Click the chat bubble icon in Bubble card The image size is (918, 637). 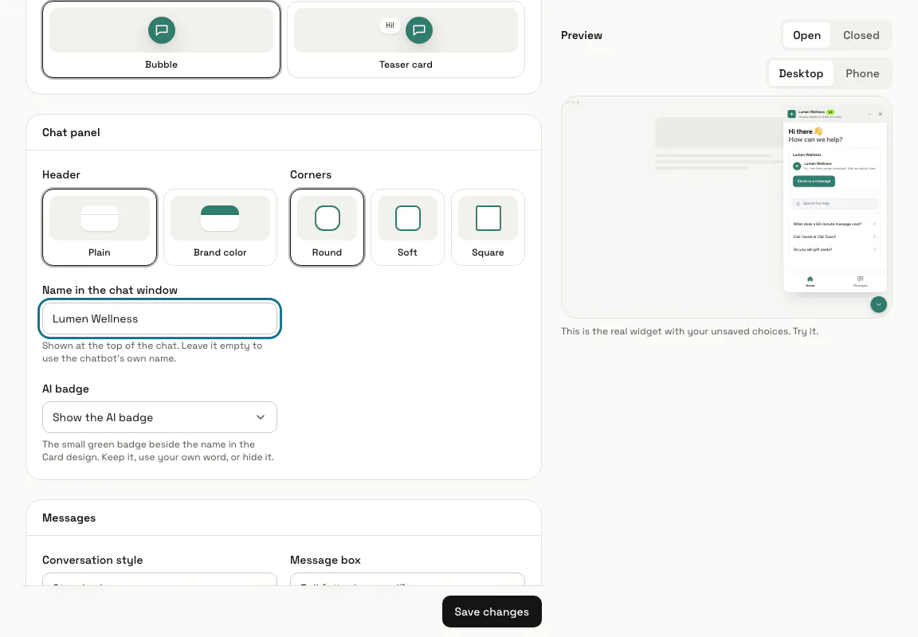(162, 29)
